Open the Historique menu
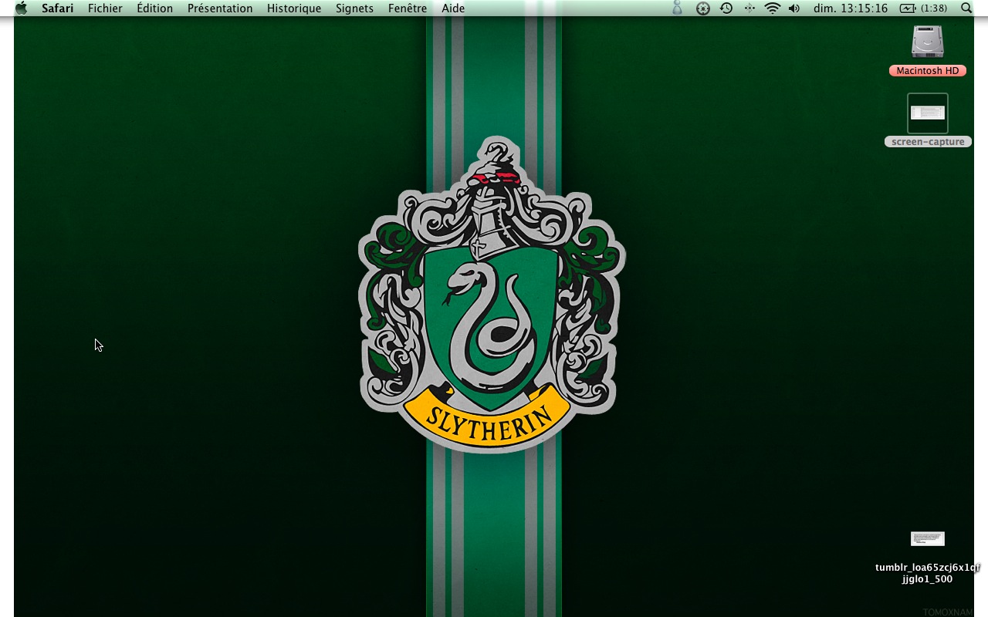This screenshot has height=617, width=988. (294, 8)
